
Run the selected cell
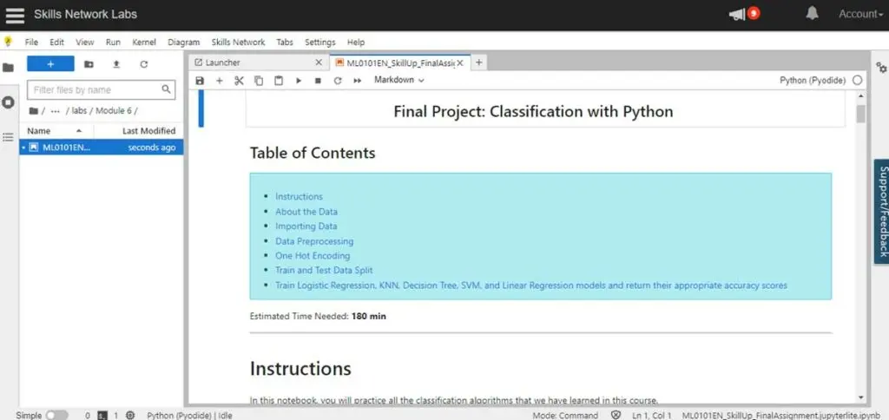(x=299, y=81)
